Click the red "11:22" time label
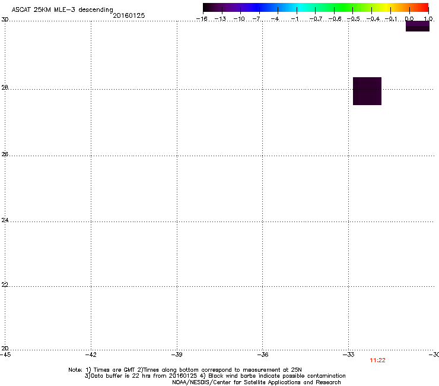Image resolution: width=439 pixels, height=386 pixels. tap(377, 360)
